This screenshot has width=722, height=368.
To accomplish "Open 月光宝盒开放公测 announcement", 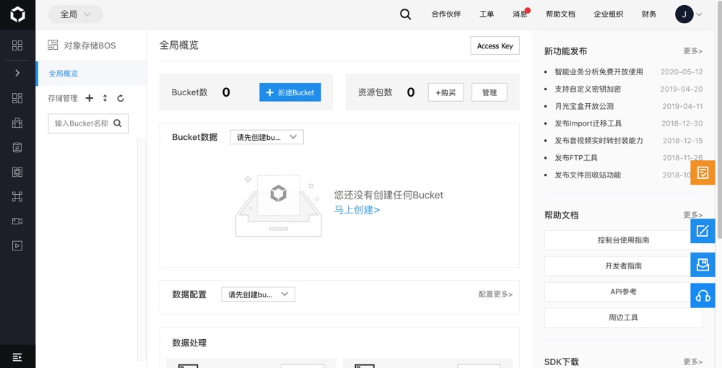I will pyautogui.click(x=584, y=106).
